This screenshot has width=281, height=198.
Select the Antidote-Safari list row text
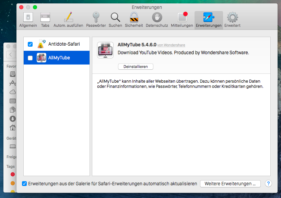[64, 44]
